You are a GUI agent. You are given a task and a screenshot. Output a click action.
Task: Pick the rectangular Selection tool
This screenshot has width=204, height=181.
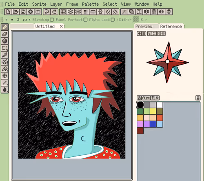tap(5, 48)
